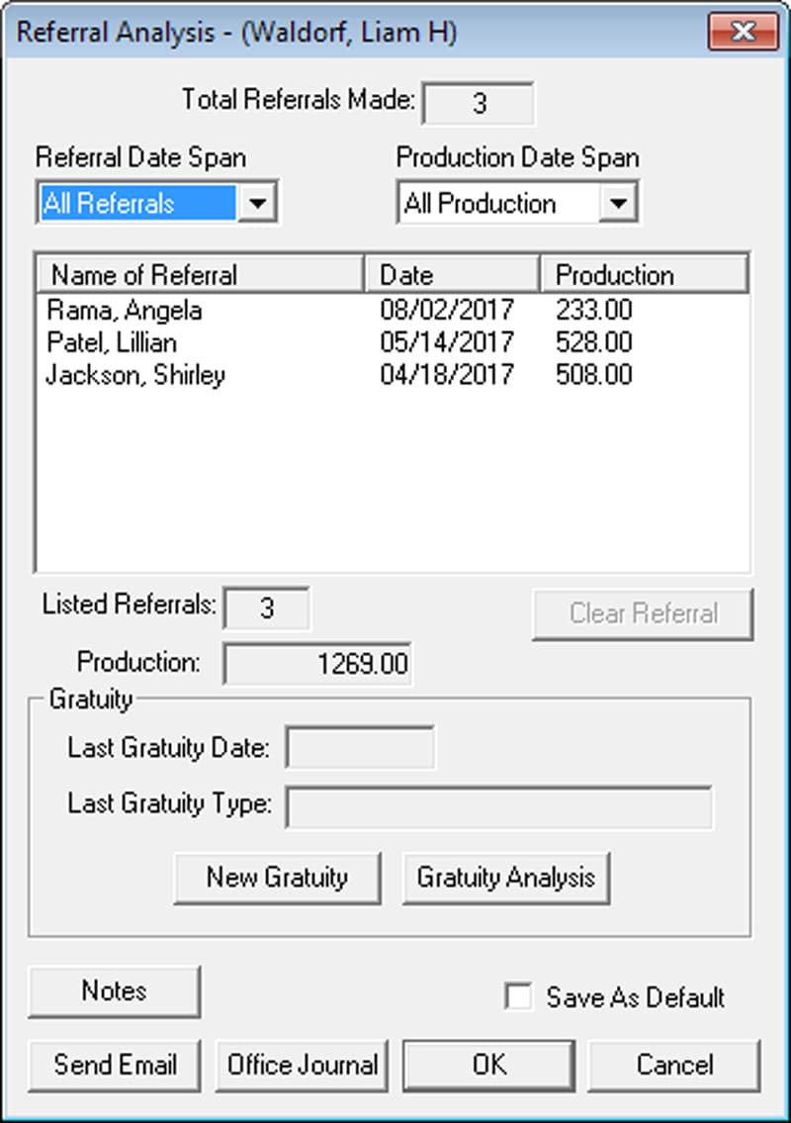Viewport: 791px width, 1123px height.
Task: Sort by the Name of Referral column
Action: click(199, 274)
